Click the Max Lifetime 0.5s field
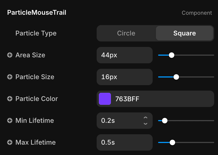 [x=124, y=142]
